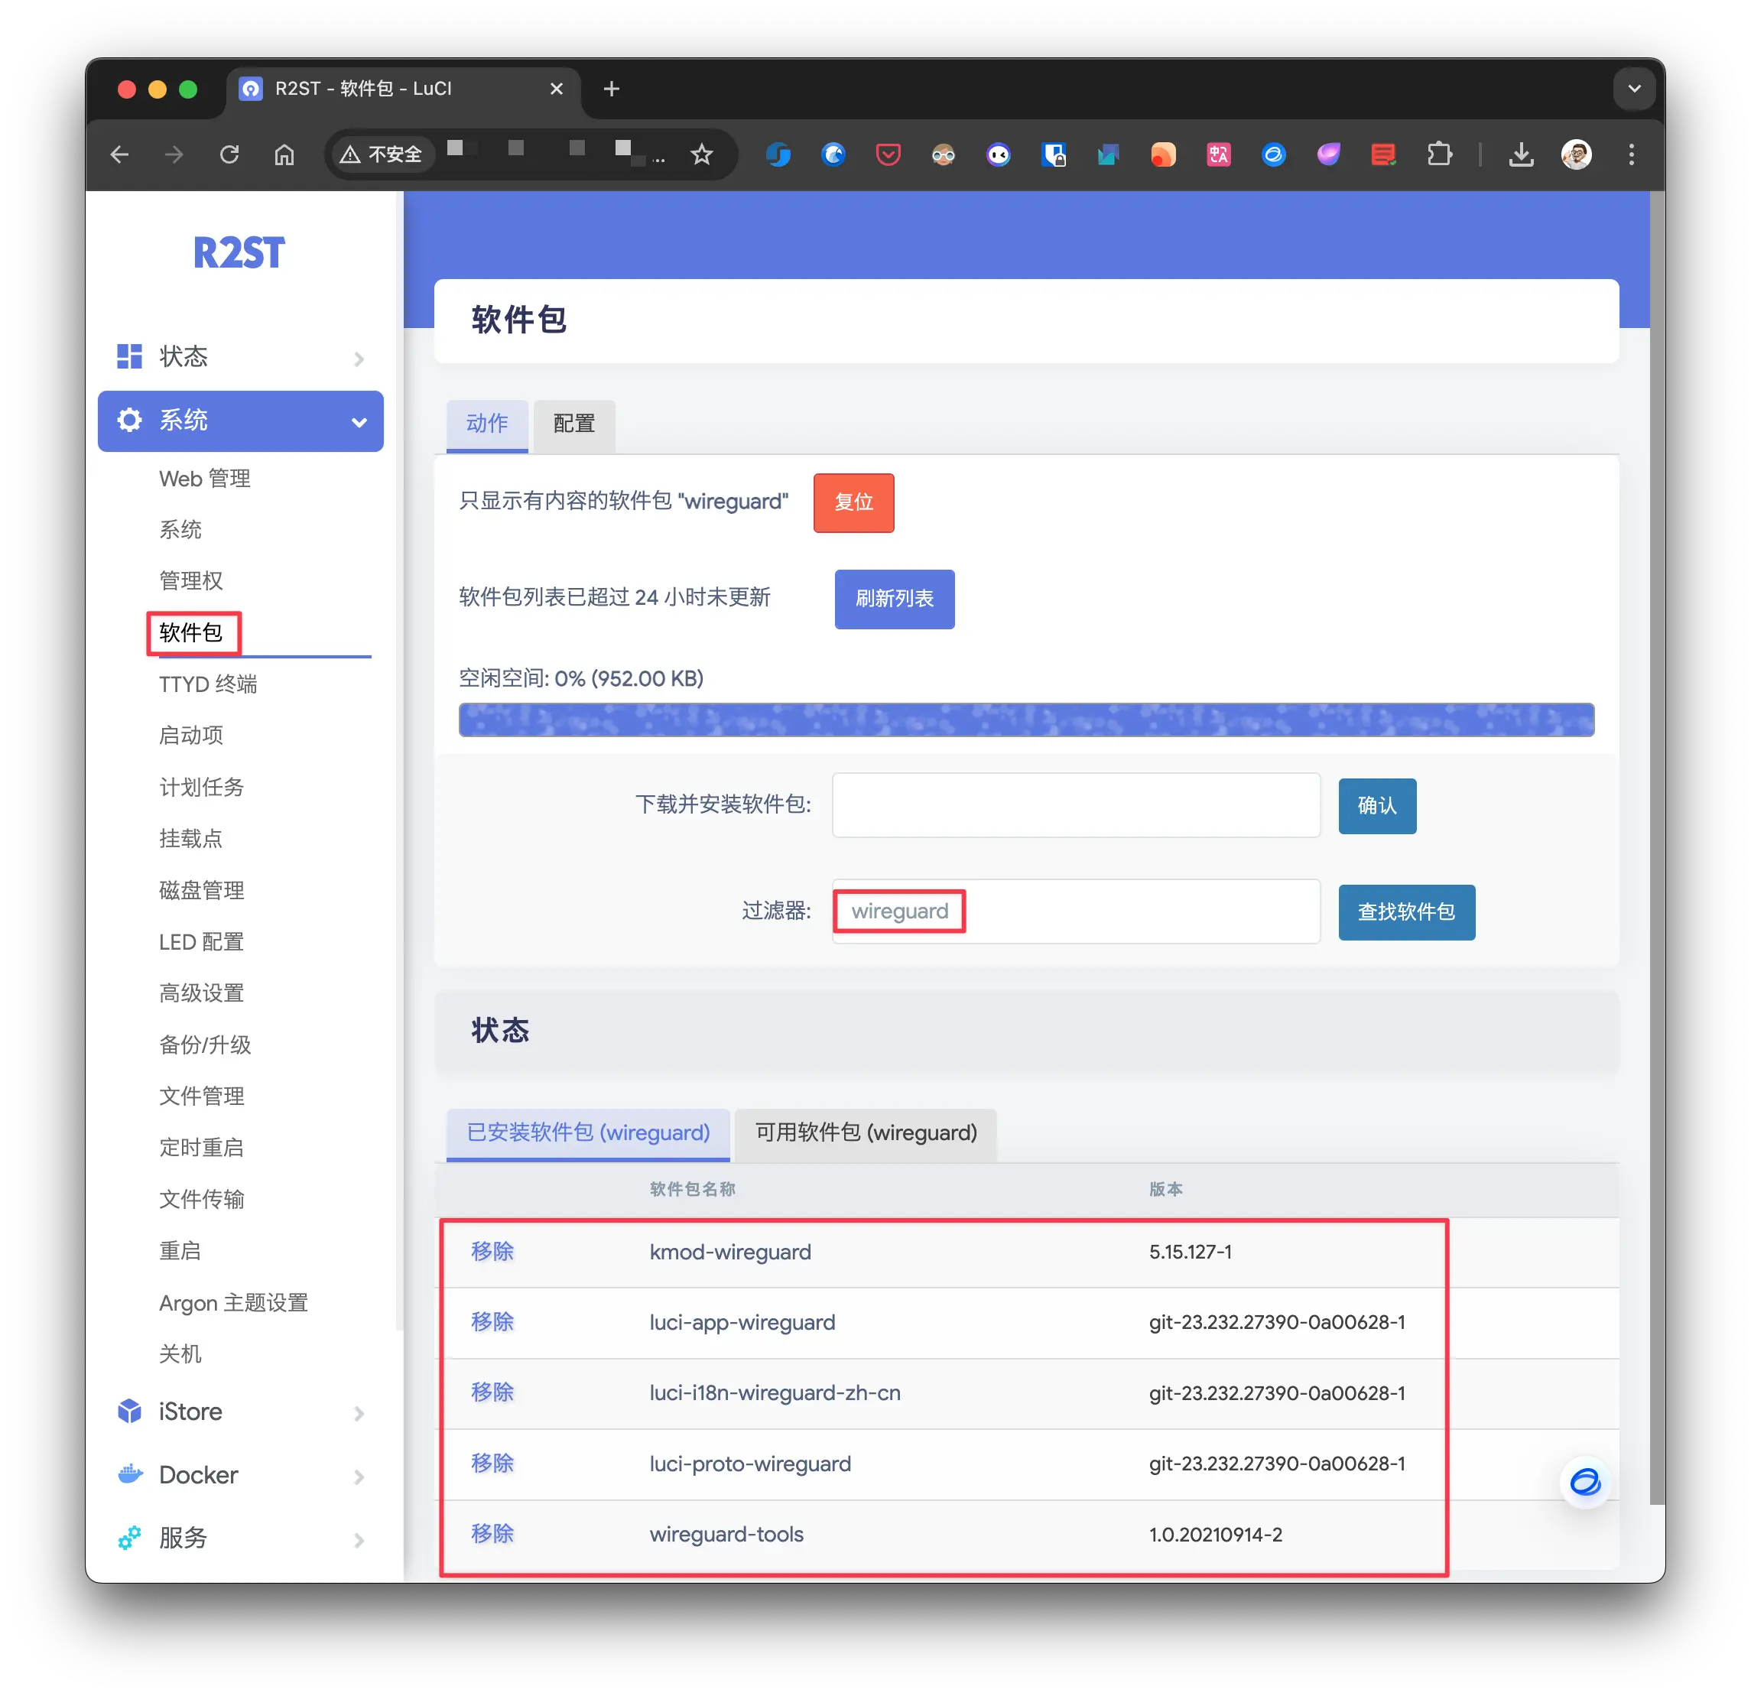This screenshot has width=1751, height=1696.
Task: Switch to 可用软件包 (wireguard) tab
Action: [865, 1132]
